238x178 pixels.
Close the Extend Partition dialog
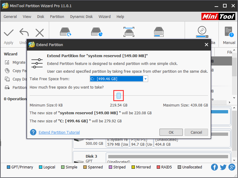tap(206, 45)
